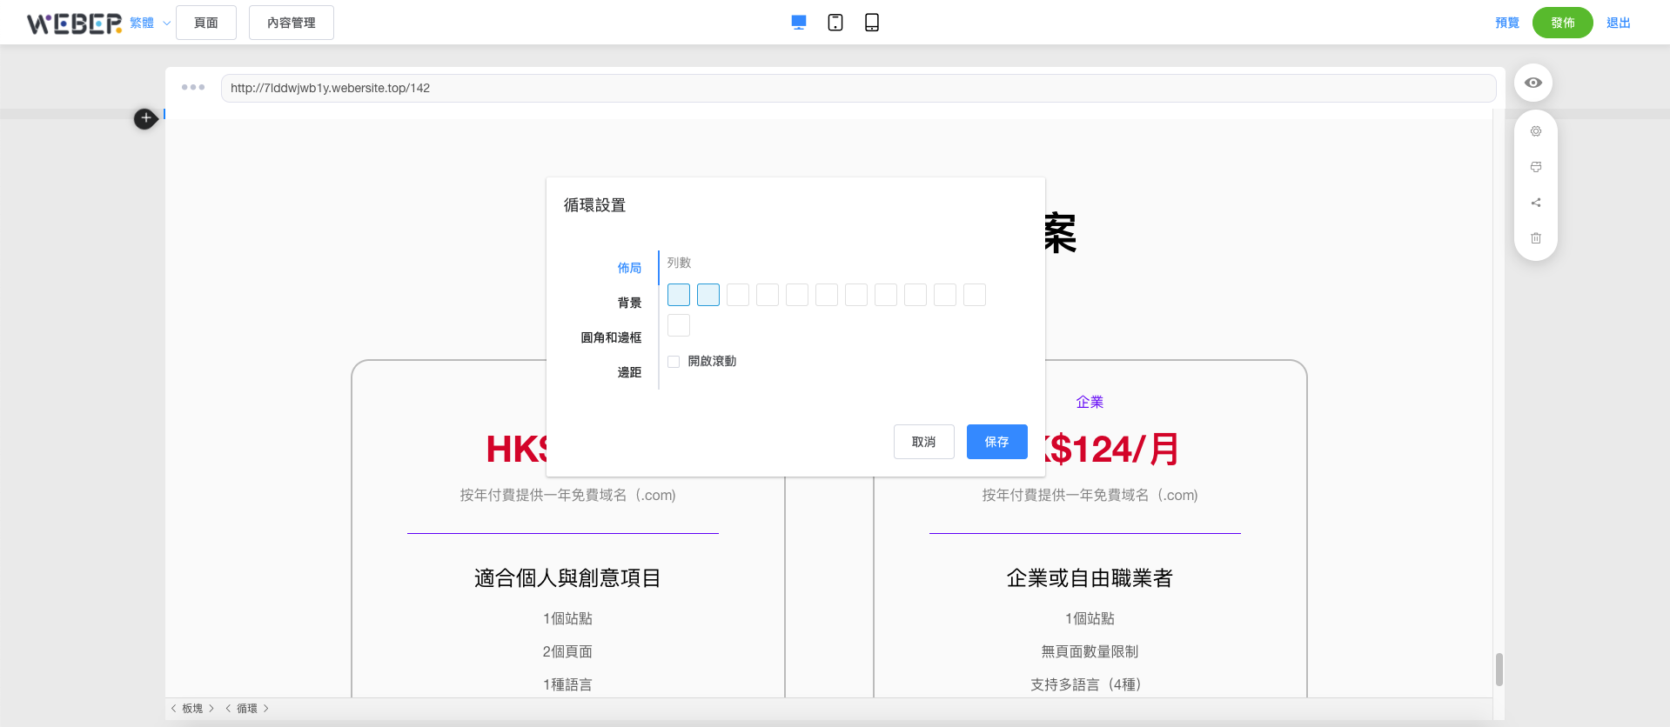Save loop settings with 保存
Screen dimensions: 1670x727
(x=997, y=442)
